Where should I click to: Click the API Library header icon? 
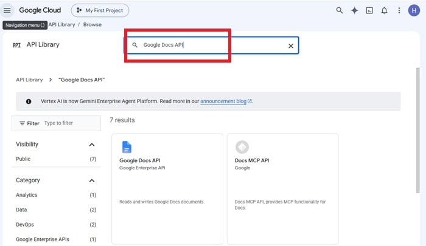click(16, 45)
